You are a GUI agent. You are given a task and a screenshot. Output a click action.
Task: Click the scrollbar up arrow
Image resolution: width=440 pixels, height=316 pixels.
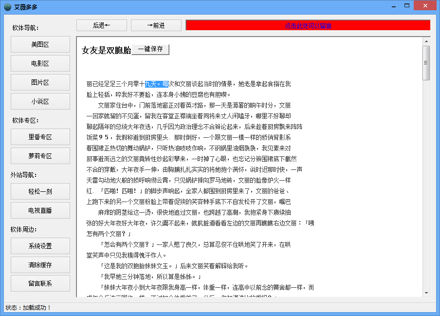(426, 41)
